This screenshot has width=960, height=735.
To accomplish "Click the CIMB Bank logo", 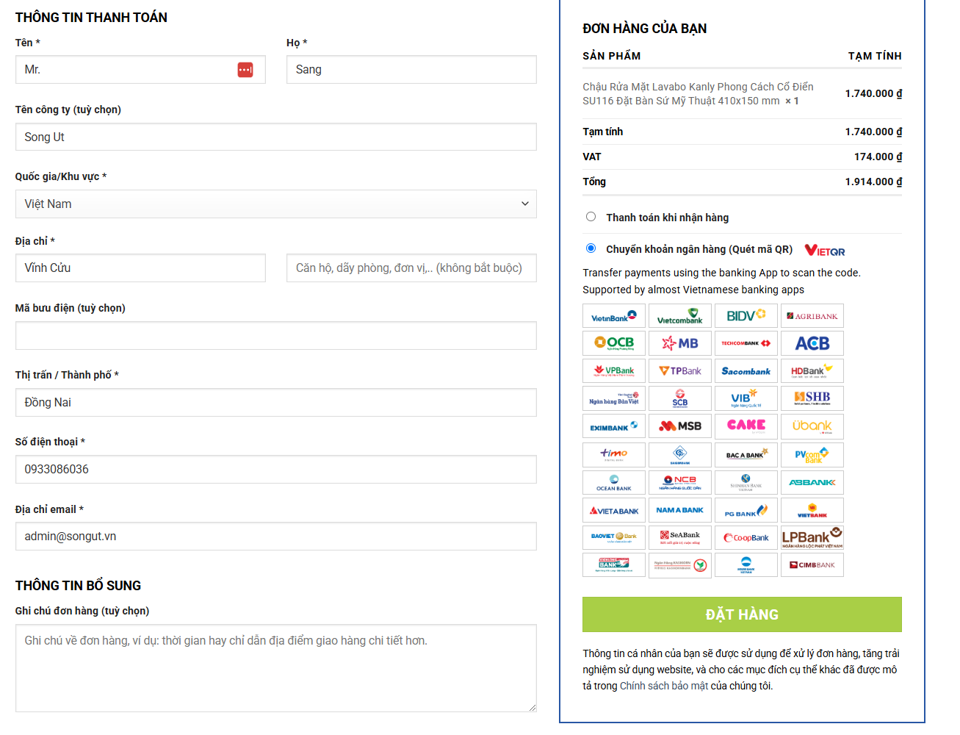I will [x=812, y=565].
